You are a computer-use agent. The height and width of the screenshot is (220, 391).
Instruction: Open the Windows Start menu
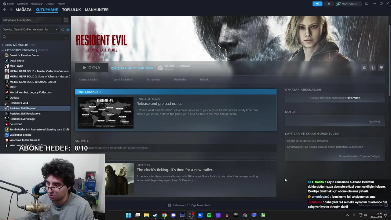pos(128,215)
